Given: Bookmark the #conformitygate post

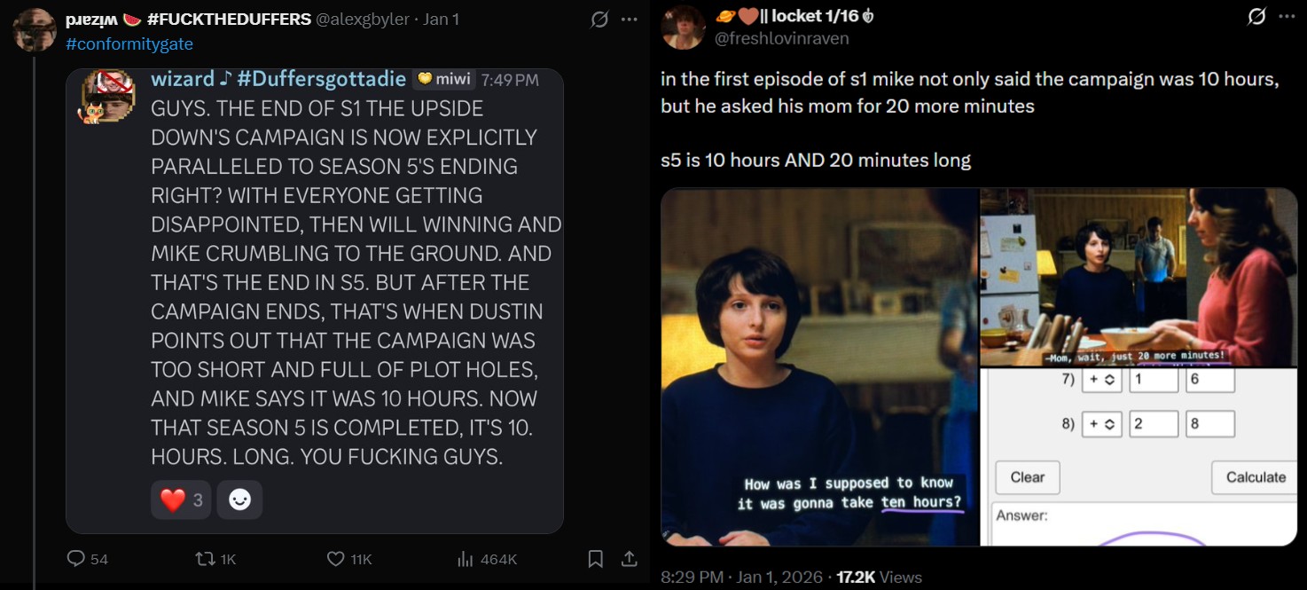Looking at the screenshot, I should click(596, 559).
